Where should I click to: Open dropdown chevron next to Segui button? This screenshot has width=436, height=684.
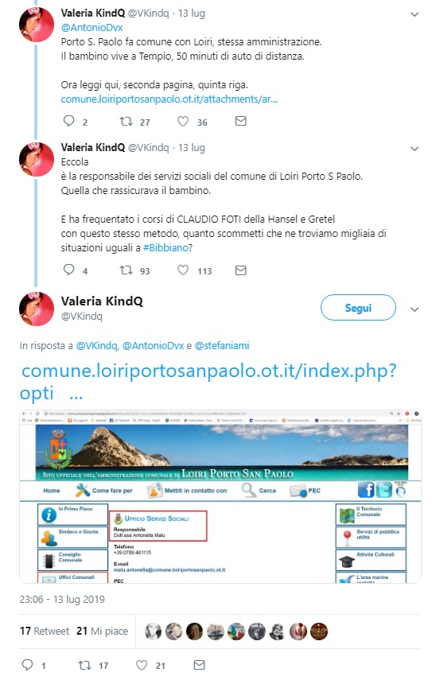415,309
